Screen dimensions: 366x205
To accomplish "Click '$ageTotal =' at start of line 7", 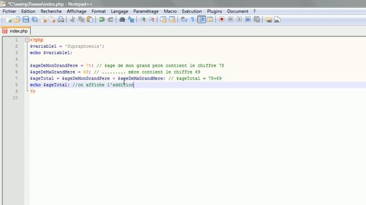I will pyautogui.click(x=45, y=79).
